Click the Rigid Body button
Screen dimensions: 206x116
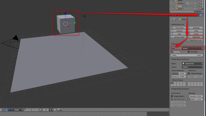click(x=195, y=37)
